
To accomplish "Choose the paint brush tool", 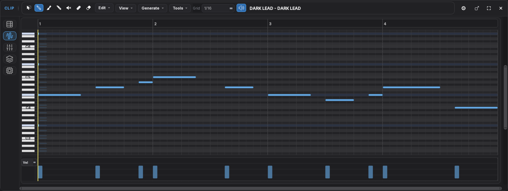I will pos(49,8).
